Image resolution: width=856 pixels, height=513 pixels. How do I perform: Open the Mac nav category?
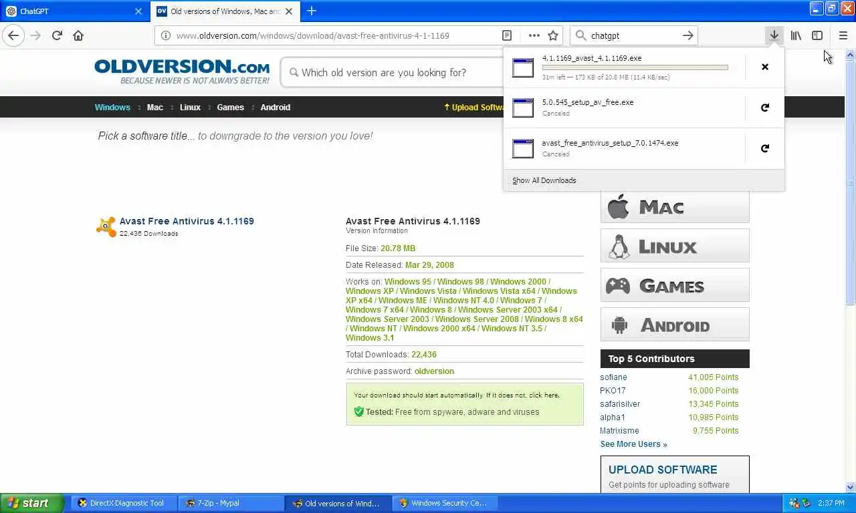(x=155, y=107)
